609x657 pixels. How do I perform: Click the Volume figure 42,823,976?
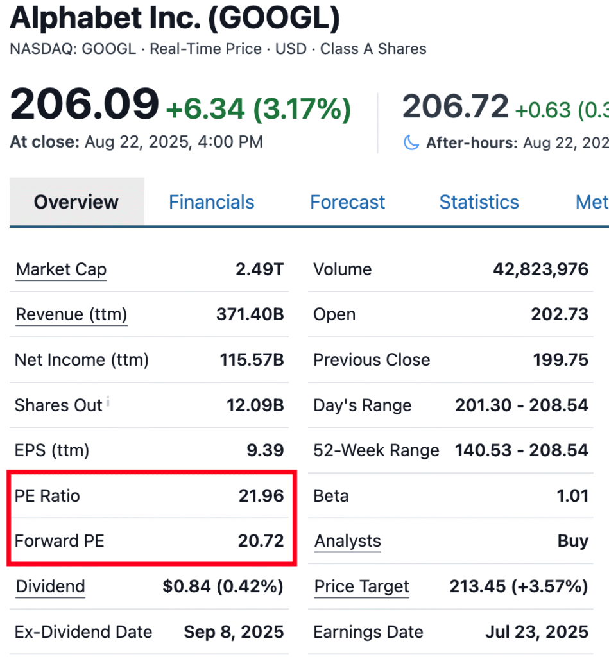point(540,269)
